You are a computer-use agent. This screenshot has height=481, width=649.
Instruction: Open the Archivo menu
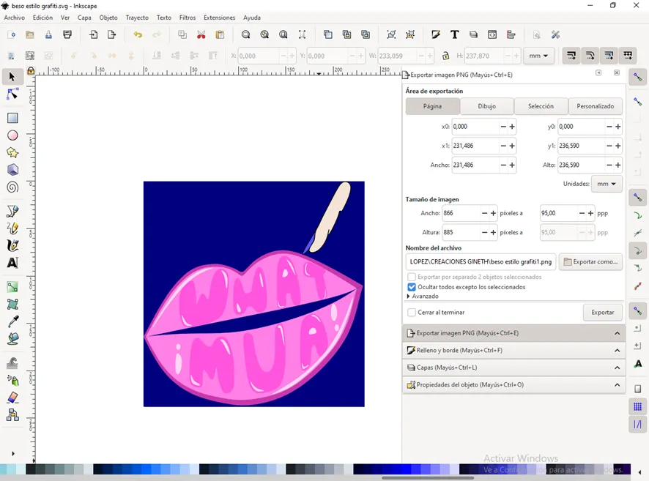point(15,18)
